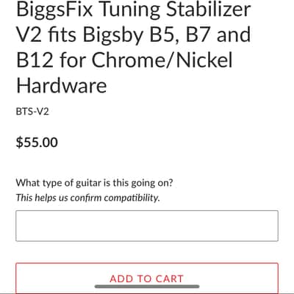Tap the iOS home indicator bar
The width and height of the screenshot is (294, 294).
(147, 287)
